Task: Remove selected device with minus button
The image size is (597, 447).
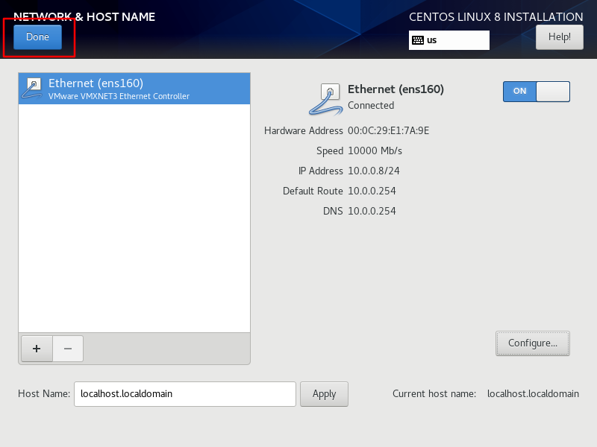Action: (68, 349)
